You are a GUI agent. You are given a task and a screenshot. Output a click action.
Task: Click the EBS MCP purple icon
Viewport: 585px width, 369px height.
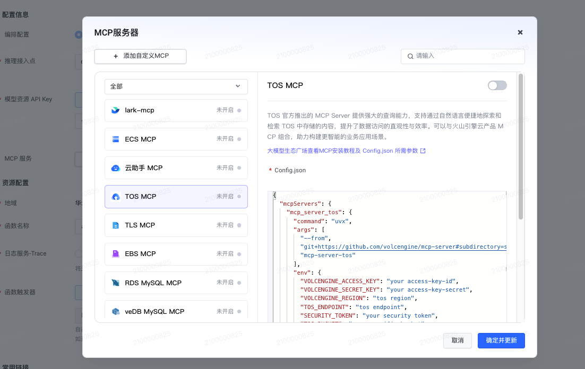[x=116, y=254]
